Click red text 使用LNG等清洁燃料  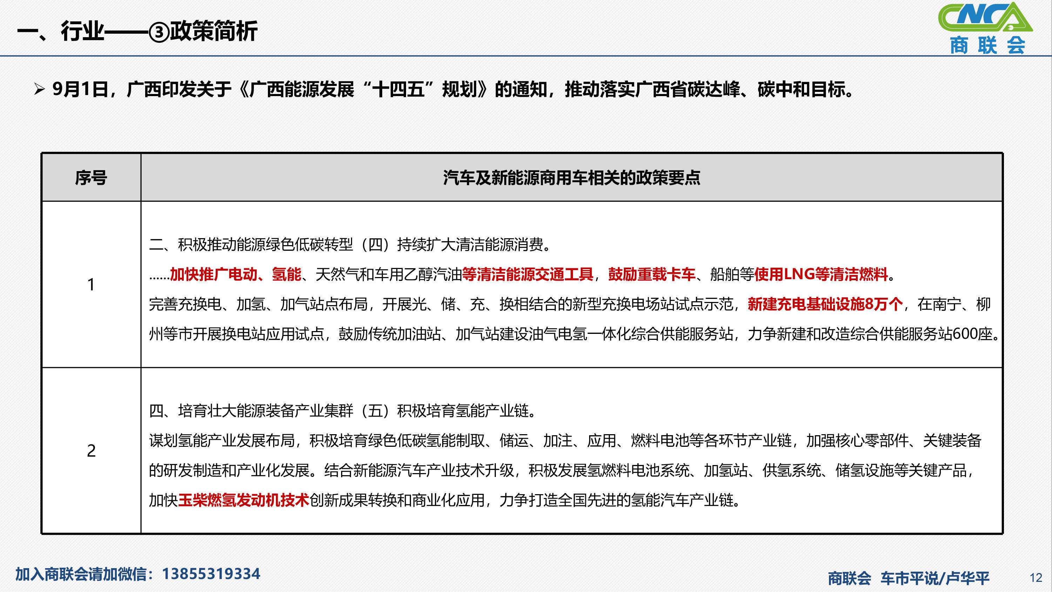coord(821,274)
